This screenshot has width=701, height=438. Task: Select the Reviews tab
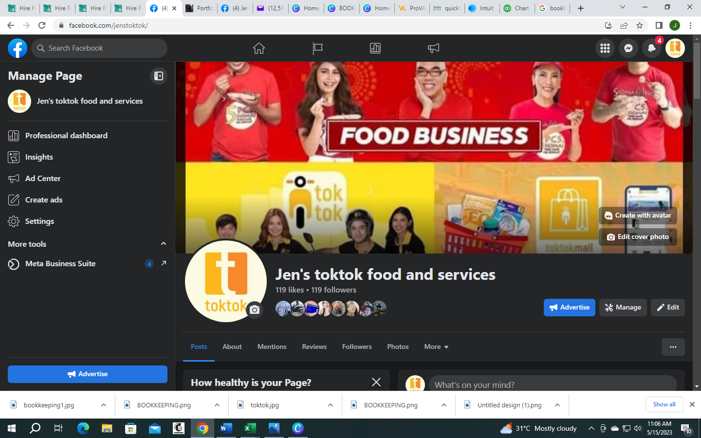point(314,347)
